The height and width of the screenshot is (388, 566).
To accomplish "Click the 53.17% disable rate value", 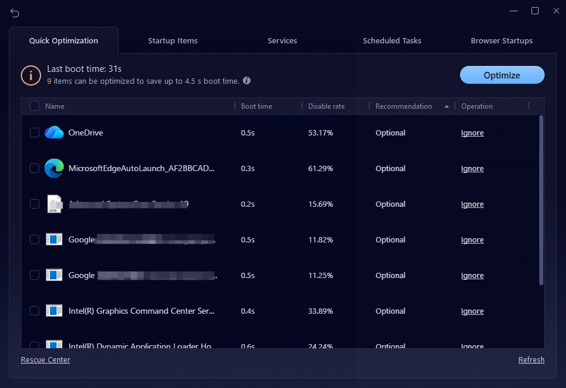I will pyautogui.click(x=321, y=133).
